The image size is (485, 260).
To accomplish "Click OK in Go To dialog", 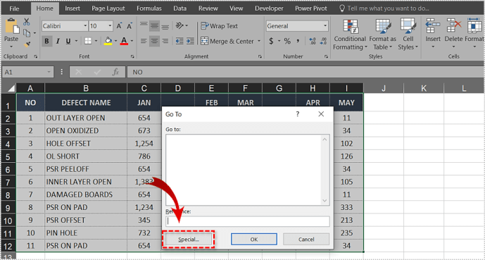I will [x=254, y=240].
